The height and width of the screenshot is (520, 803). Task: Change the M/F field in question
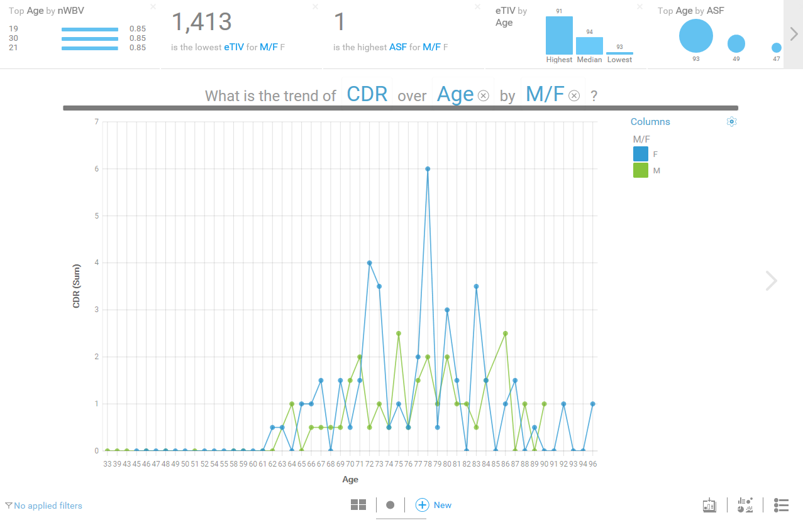coord(545,94)
